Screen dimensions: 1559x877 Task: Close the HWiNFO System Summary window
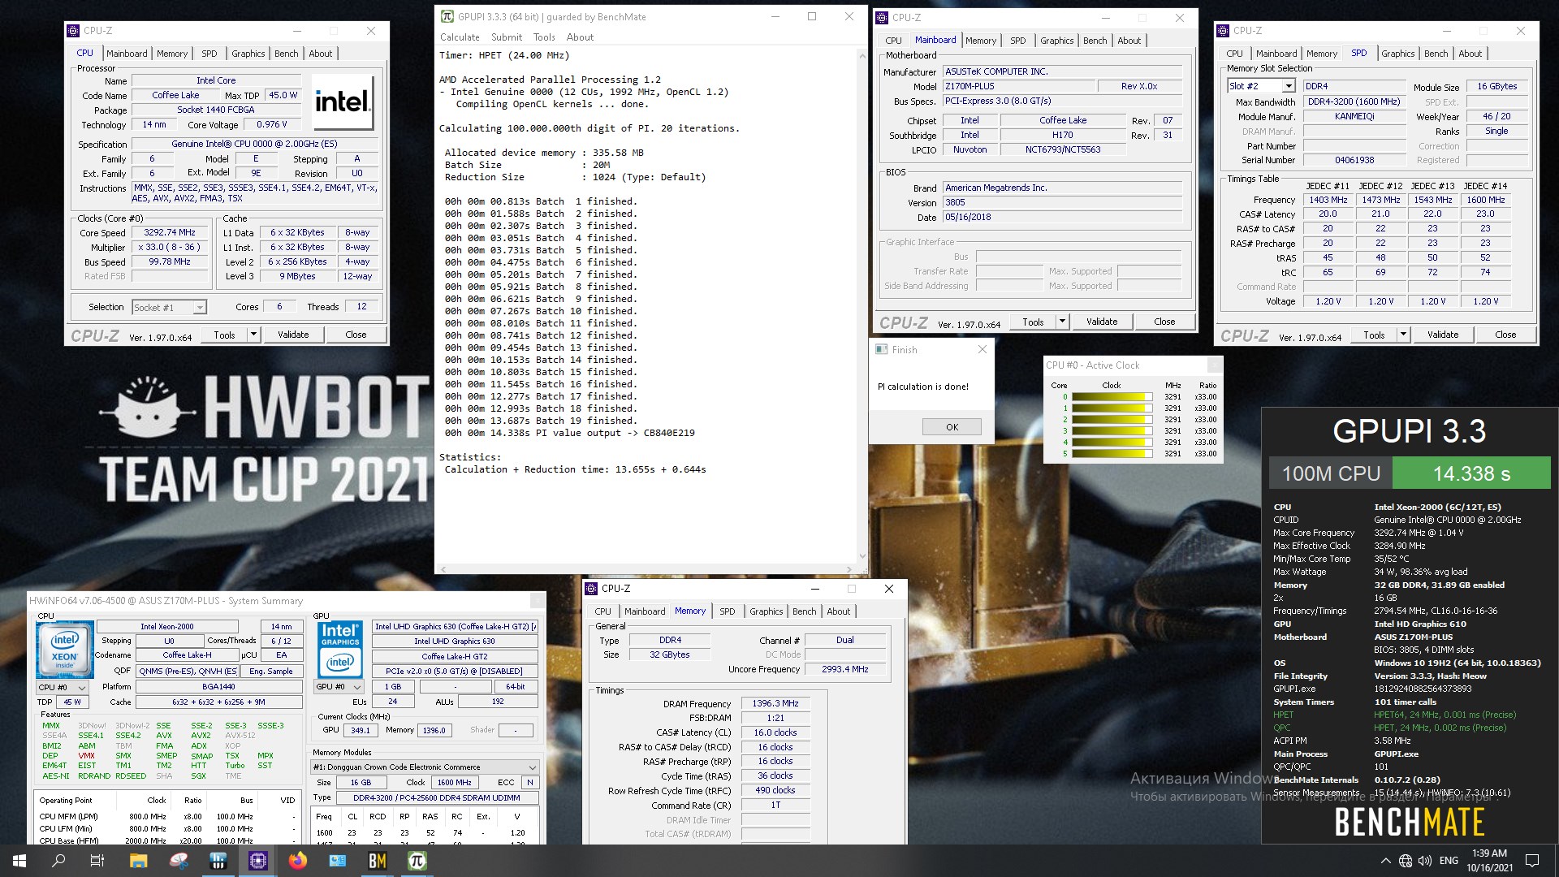tap(538, 601)
